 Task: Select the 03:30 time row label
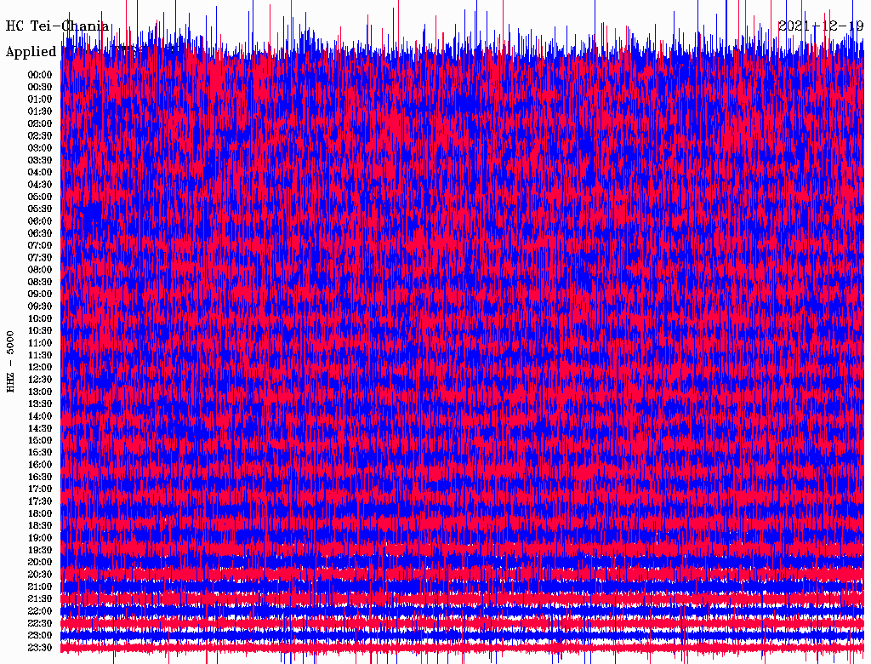(x=40, y=160)
